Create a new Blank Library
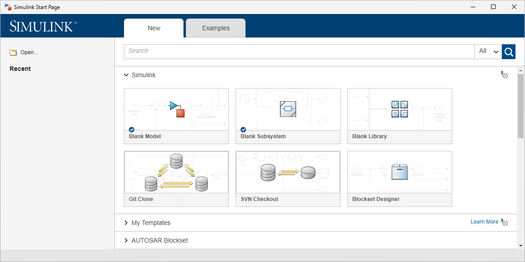Viewport: 525px width, 262px height. (x=399, y=110)
